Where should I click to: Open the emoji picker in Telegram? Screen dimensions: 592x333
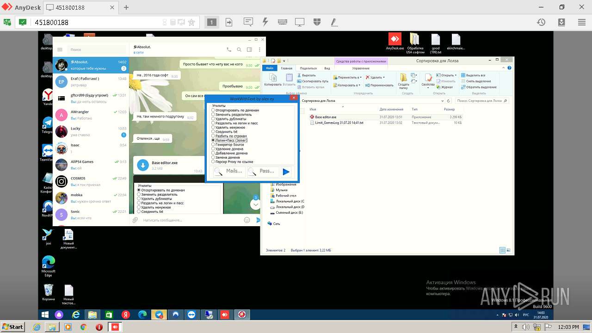coord(247,220)
